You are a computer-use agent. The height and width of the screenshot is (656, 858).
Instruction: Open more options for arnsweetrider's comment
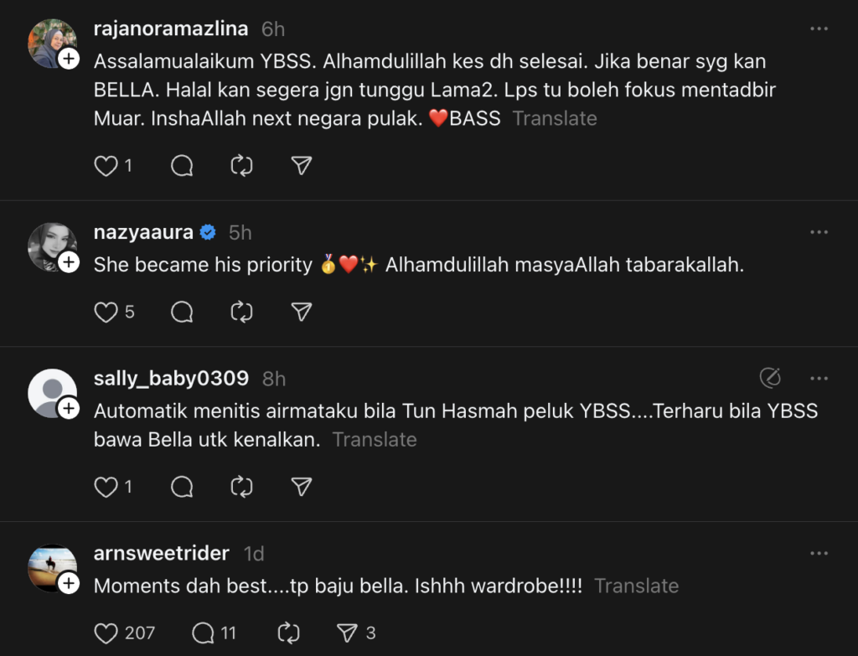tap(819, 553)
